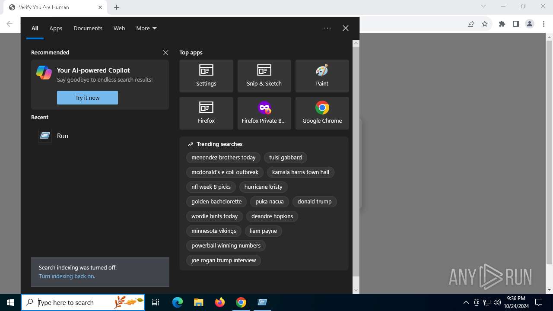Open File Explorer from taskbar
The height and width of the screenshot is (311, 553).
198,302
